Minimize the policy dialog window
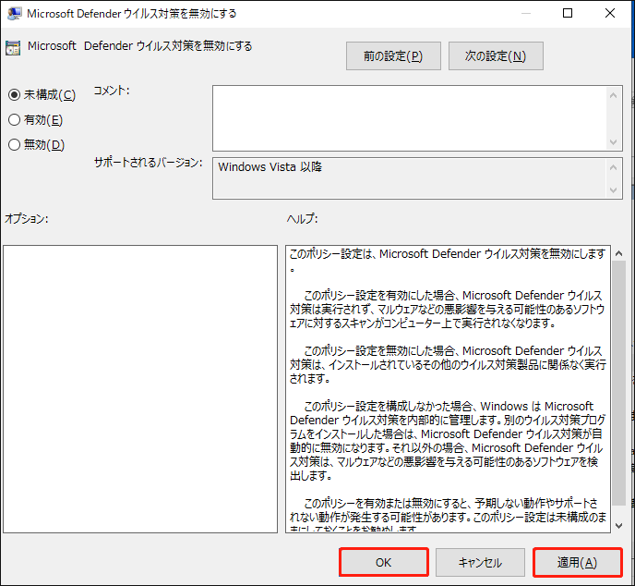Image resolution: width=635 pixels, height=586 pixels. point(526,13)
